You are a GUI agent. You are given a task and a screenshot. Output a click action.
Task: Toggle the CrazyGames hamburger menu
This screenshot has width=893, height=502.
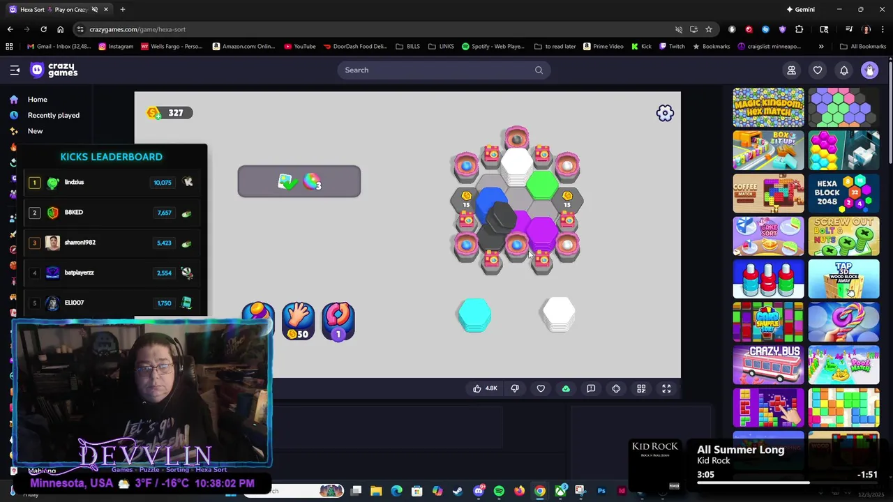point(15,70)
